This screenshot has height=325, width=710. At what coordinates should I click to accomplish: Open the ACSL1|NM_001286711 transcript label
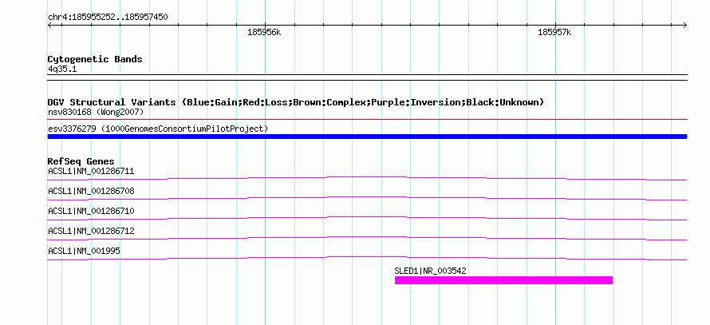[x=91, y=172]
